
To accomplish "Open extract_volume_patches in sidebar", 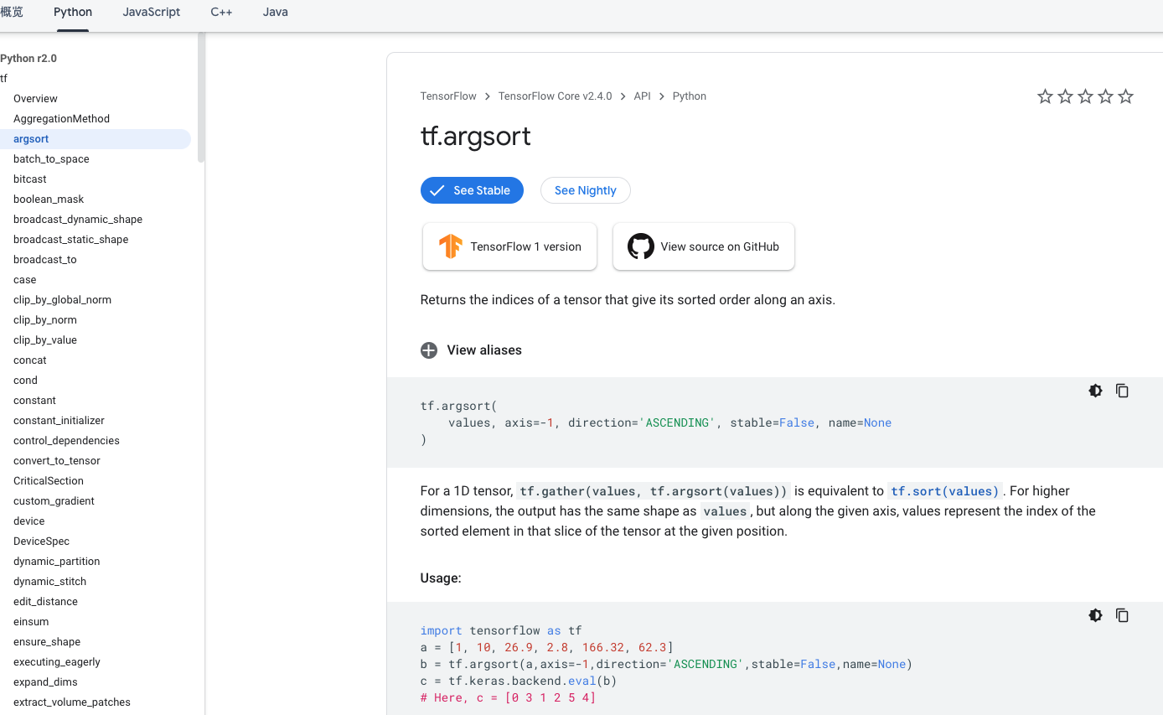I will 72,702.
